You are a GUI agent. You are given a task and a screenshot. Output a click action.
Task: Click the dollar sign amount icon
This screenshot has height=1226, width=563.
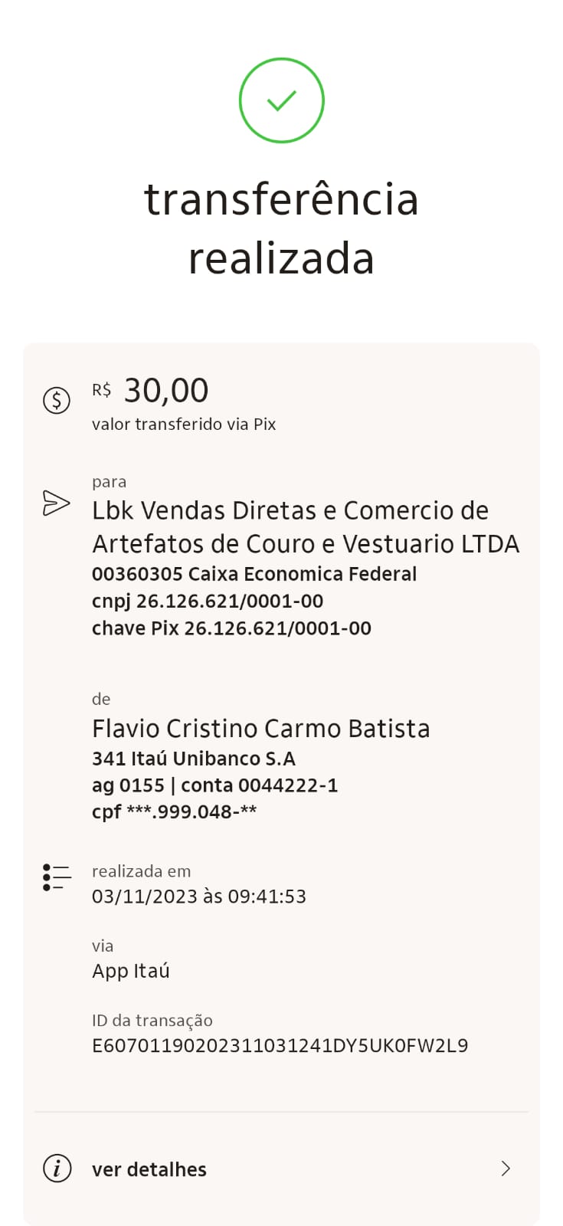click(57, 400)
